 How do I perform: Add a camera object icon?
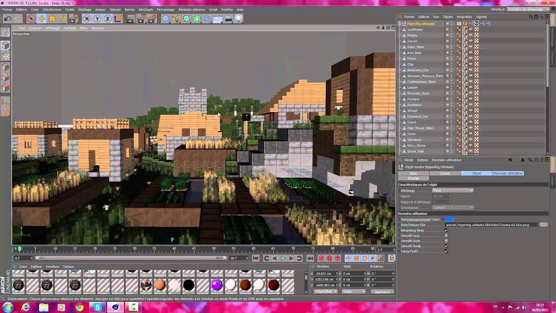(228, 18)
